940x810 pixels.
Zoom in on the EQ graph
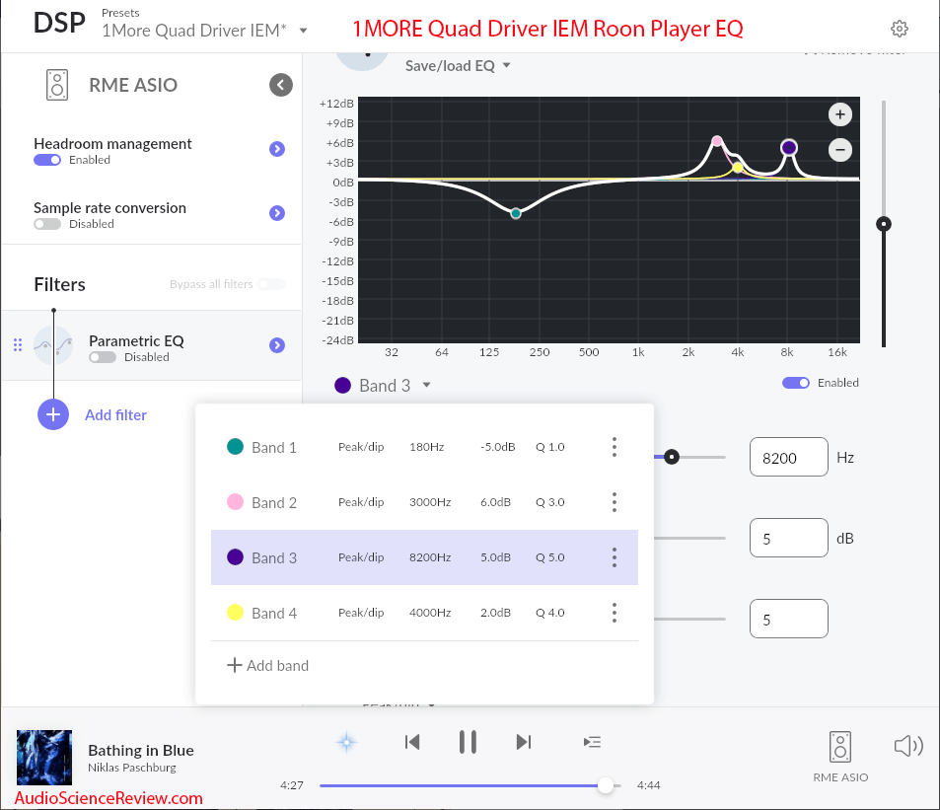point(840,114)
